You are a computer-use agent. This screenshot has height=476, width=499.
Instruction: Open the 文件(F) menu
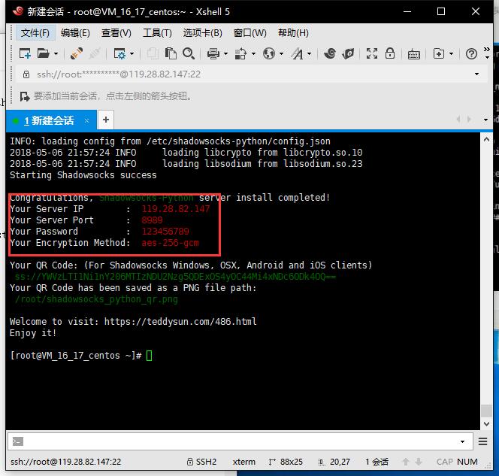(x=35, y=32)
